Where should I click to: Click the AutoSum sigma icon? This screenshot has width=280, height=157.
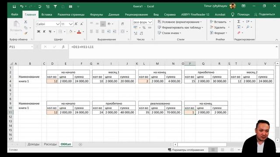239,21
